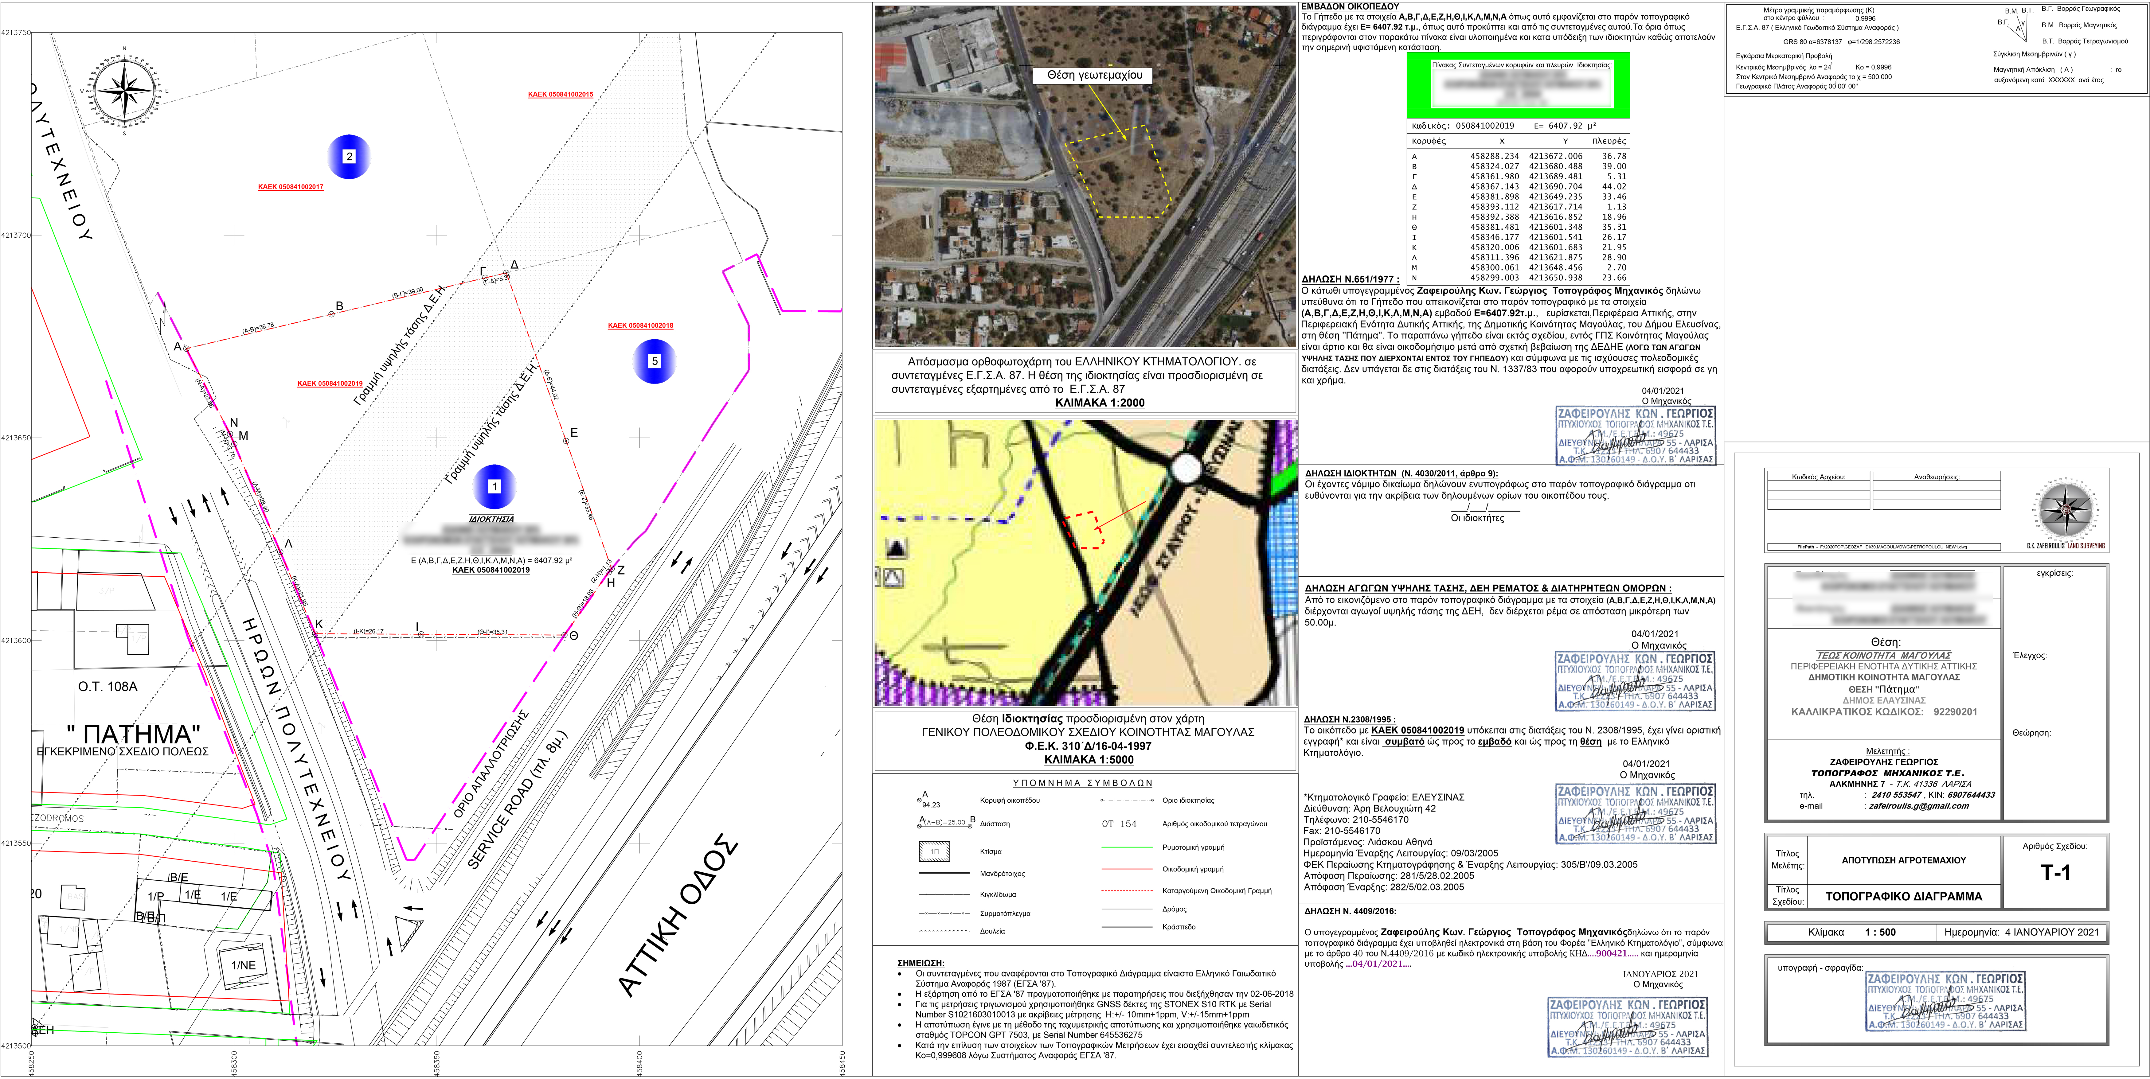Click the engineer stamp under the Ν.651/1977 declaration

click(x=1636, y=436)
